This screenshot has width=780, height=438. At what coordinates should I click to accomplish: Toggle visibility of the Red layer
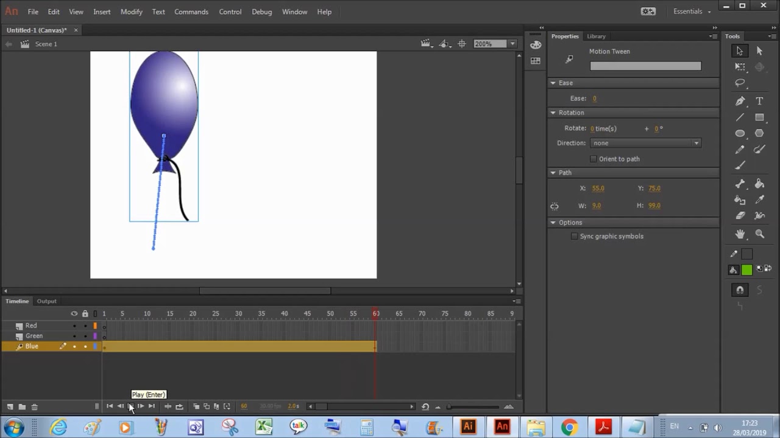[74, 325]
